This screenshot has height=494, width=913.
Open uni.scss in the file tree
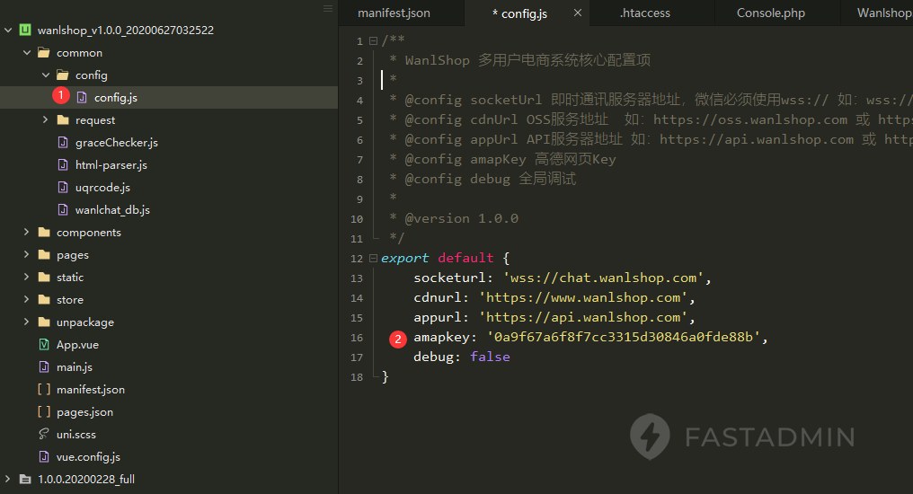coord(76,434)
